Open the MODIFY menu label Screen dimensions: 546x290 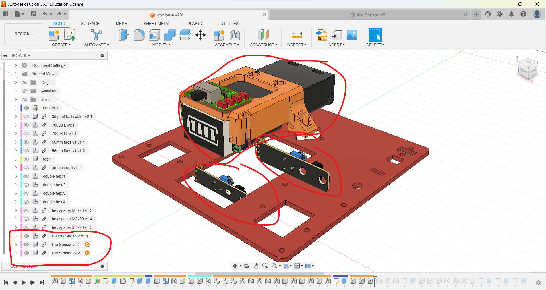(x=161, y=45)
